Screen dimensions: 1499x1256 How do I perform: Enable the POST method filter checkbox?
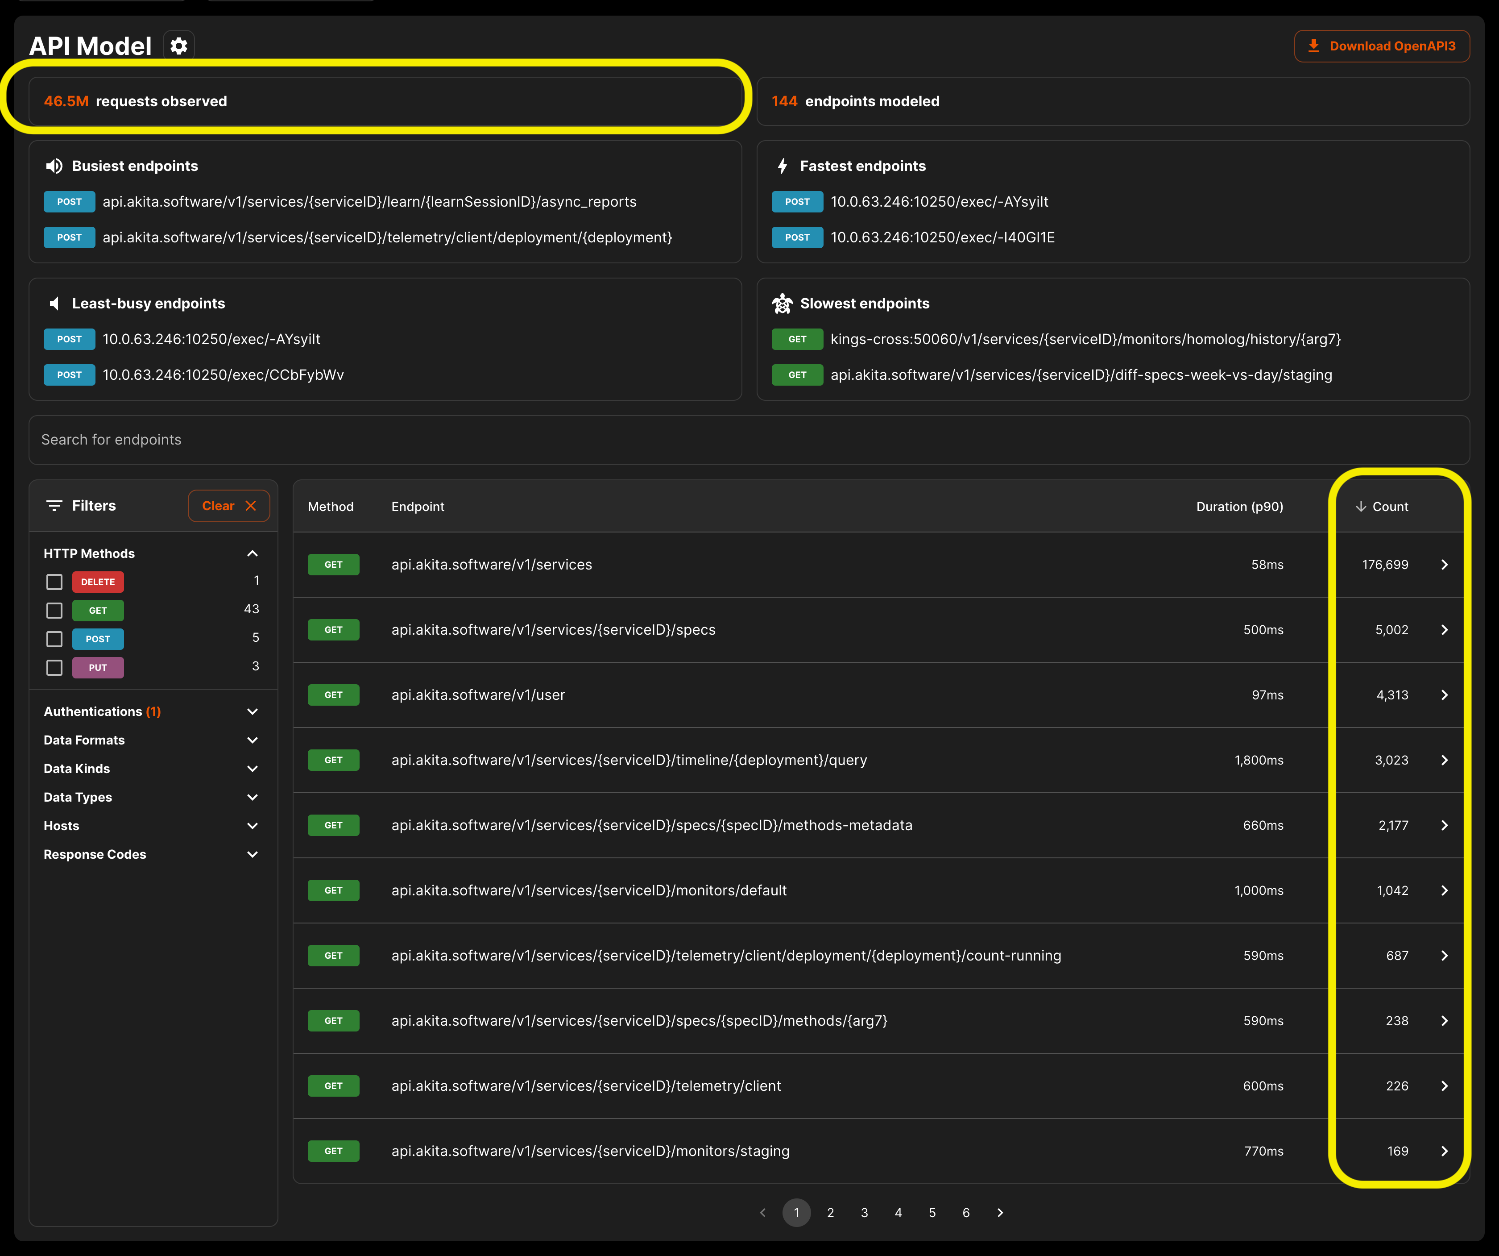pos(54,639)
